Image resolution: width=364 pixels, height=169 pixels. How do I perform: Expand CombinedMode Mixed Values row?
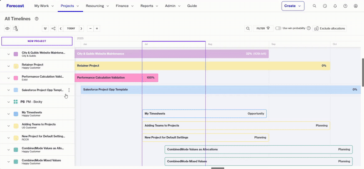coord(9,162)
